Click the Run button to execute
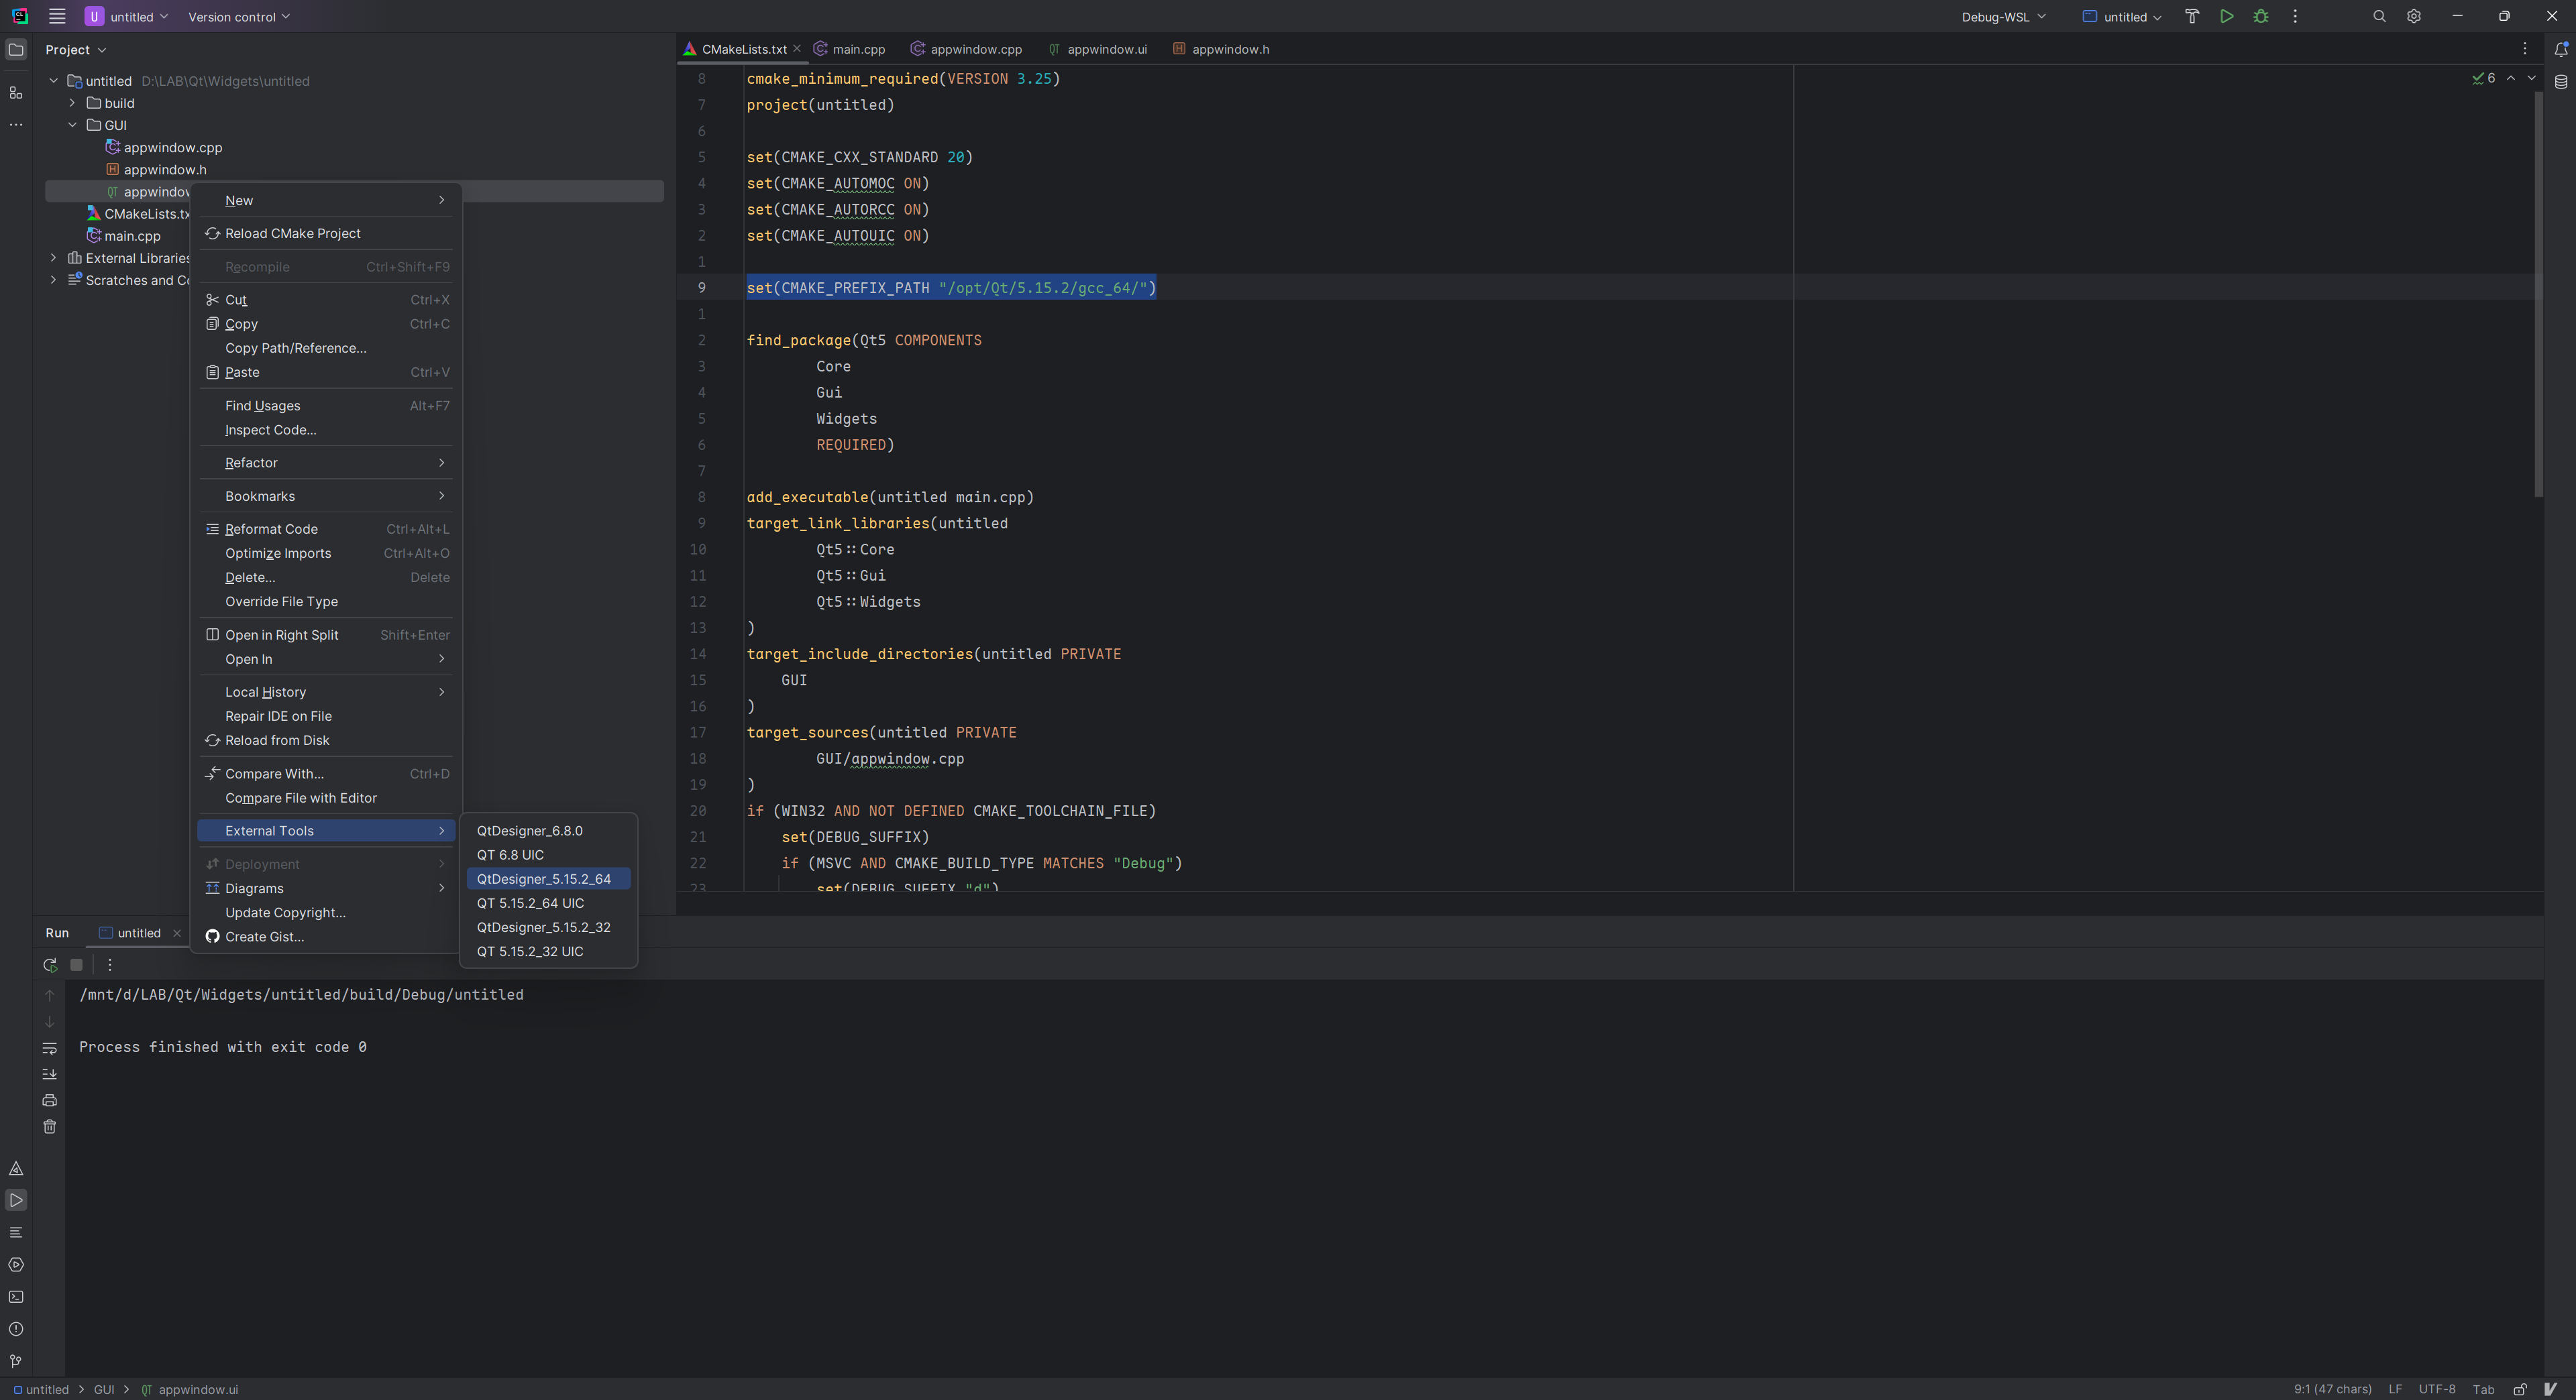The height and width of the screenshot is (1400, 2576). [2226, 15]
